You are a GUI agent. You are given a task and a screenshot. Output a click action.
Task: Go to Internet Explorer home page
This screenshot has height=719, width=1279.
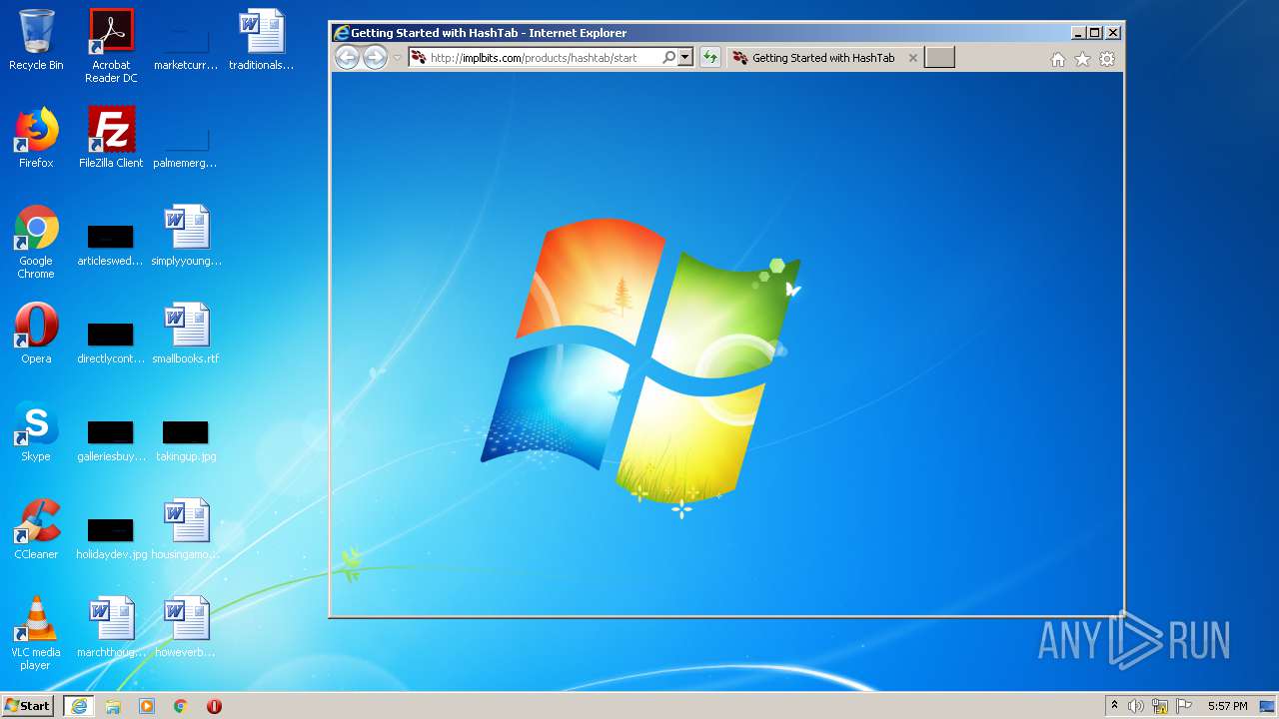[1058, 59]
